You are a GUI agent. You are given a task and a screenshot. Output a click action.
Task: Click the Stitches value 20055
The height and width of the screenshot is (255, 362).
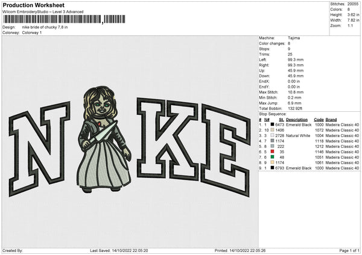(353, 4)
